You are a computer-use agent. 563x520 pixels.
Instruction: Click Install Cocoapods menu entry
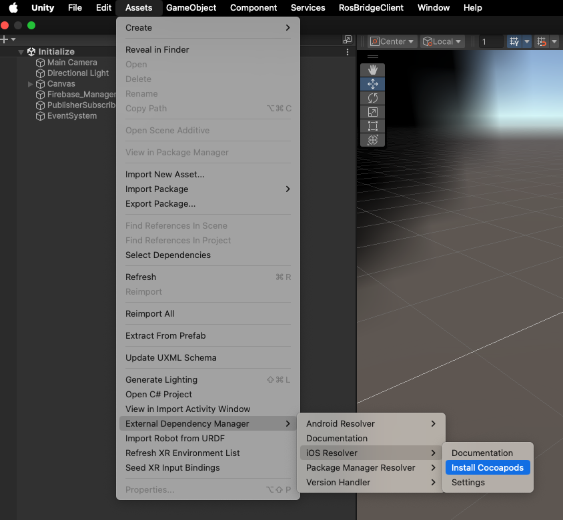[488, 468]
